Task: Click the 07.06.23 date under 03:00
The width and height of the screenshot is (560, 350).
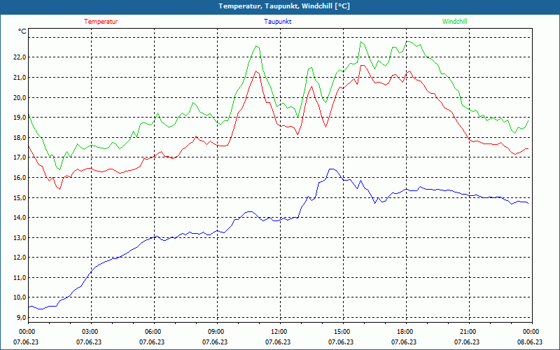Action: point(89,342)
